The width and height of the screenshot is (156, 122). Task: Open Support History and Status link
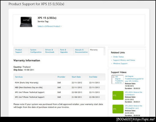click(x=124, y=60)
